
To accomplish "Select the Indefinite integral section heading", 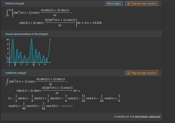I will 16,73.
